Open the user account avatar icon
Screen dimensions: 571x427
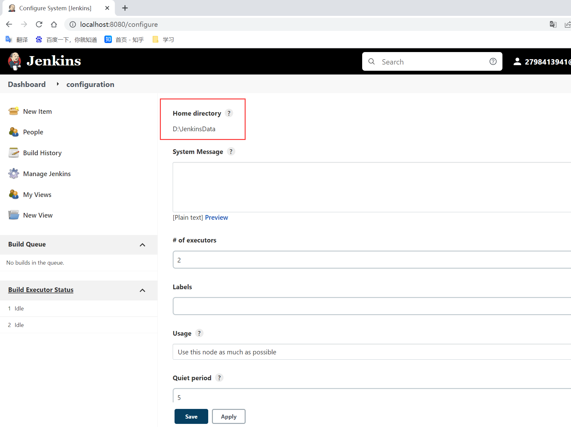(517, 61)
